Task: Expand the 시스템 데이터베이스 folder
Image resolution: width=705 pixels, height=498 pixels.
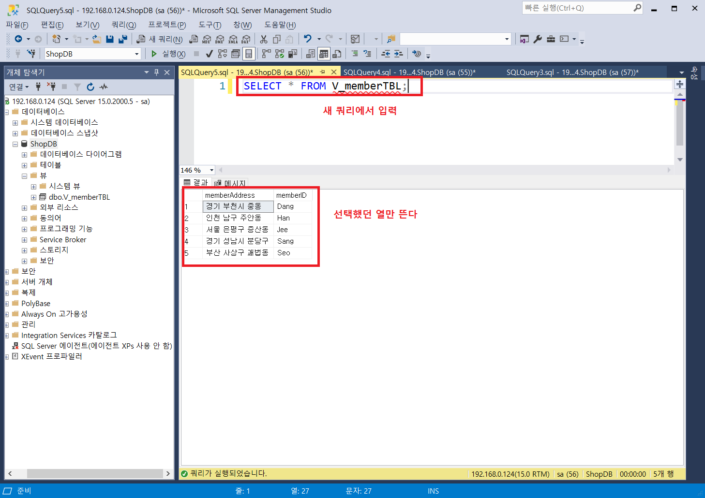Action: tap(15, 123)
